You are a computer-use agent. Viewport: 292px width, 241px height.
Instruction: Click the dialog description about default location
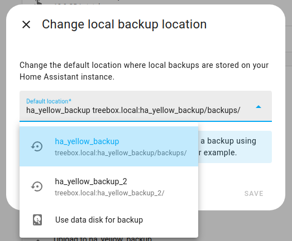pos(144,71)
